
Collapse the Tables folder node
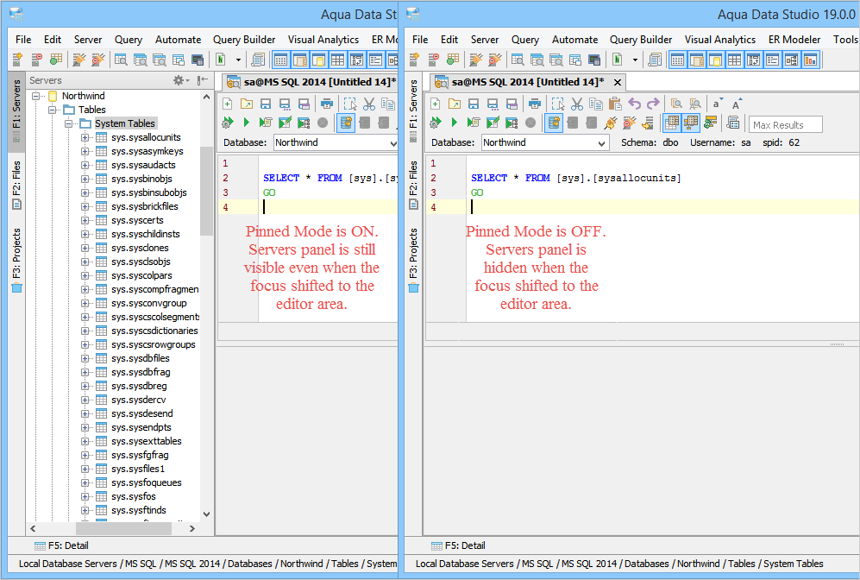[x=53, y=110]
